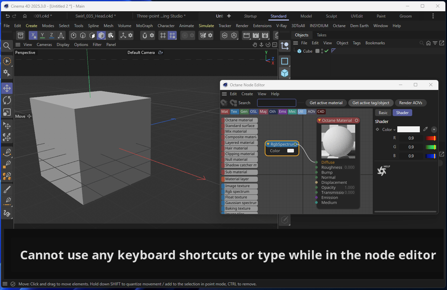The image size is (447, 290).
Task: Add an Image texture node from list
Action: tap(240, 186)
